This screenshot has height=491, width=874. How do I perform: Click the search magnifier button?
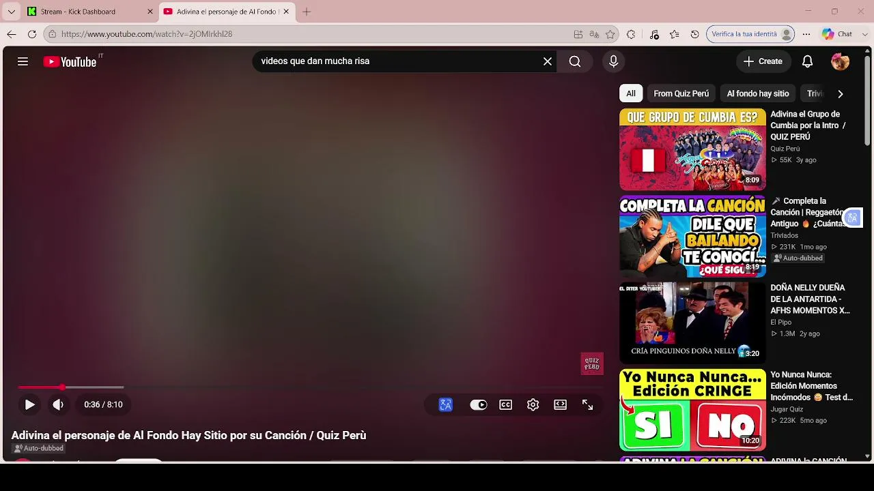[575, 61]
